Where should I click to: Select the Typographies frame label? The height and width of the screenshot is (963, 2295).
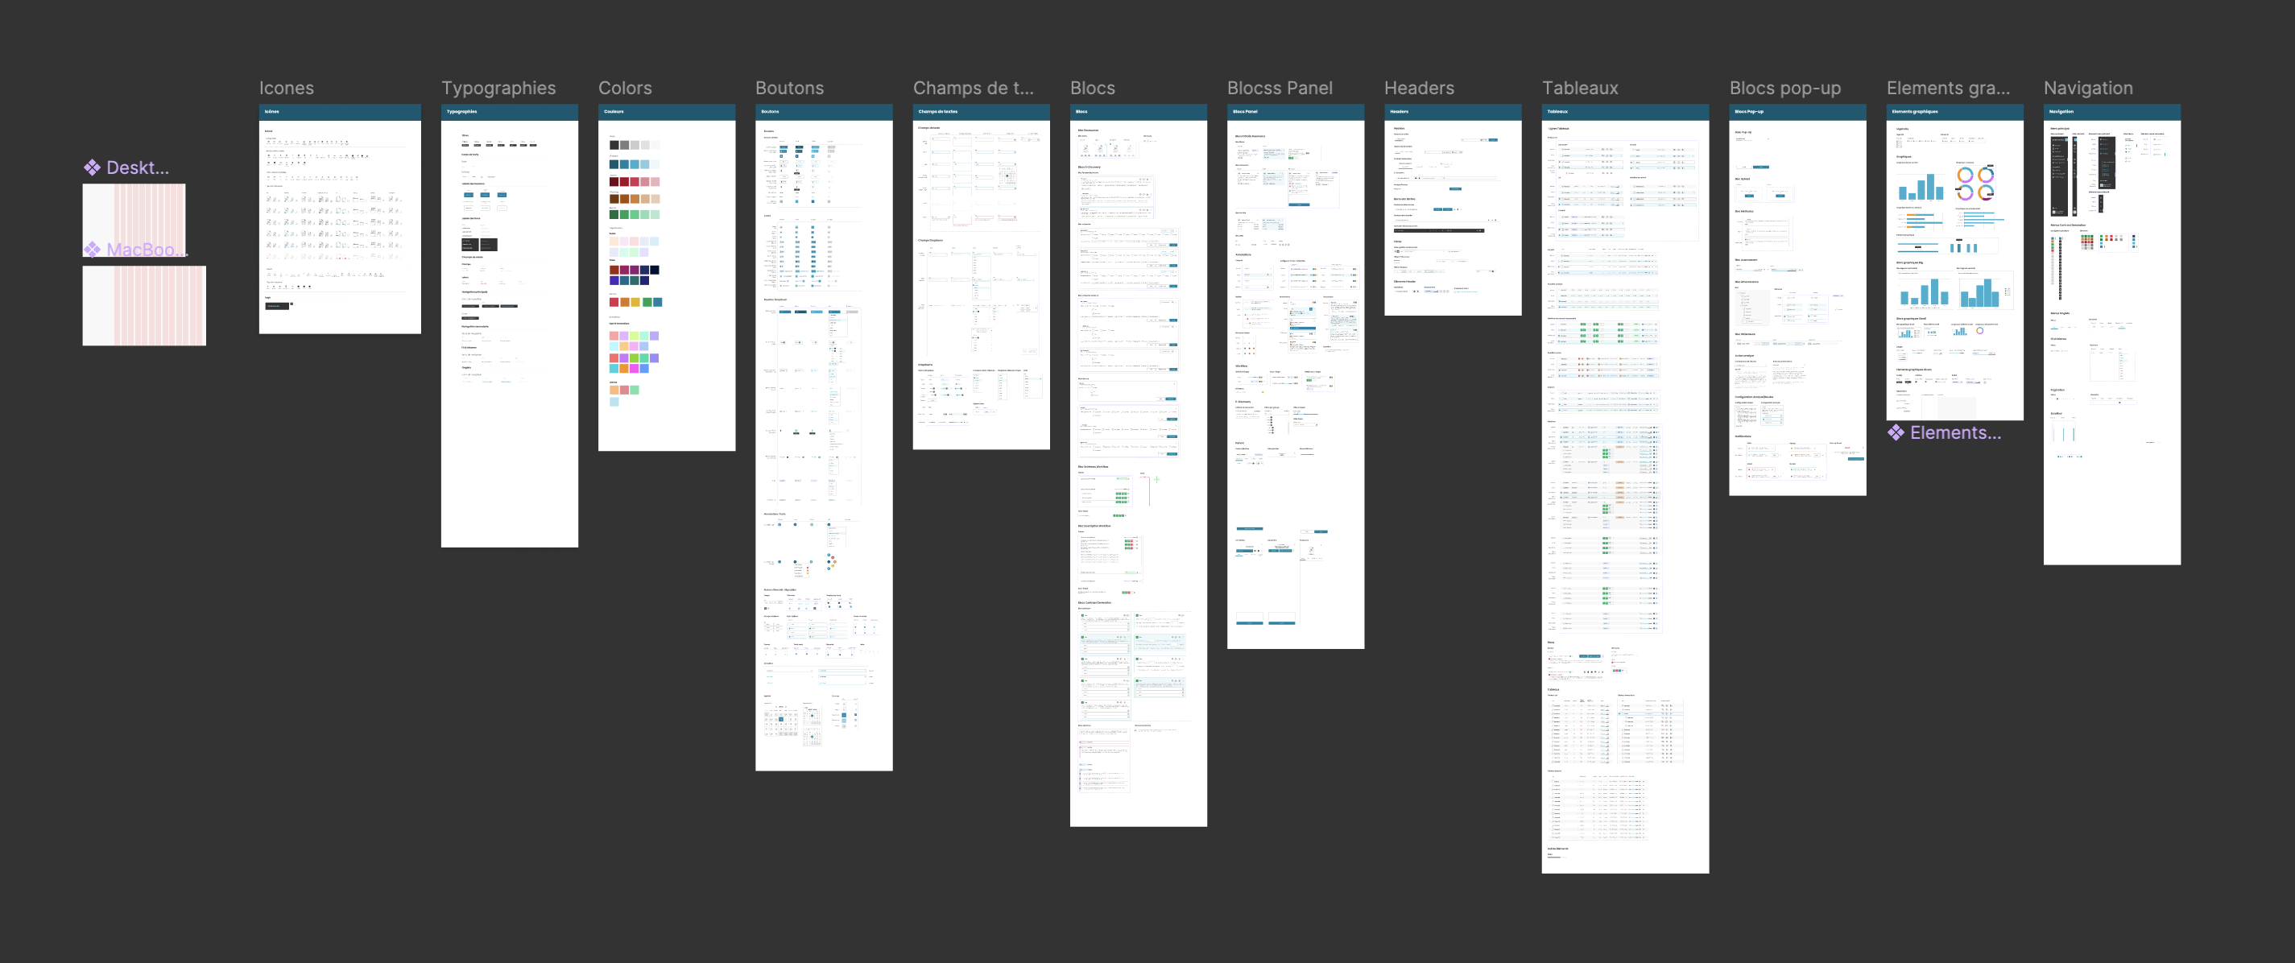coord(498,89)
